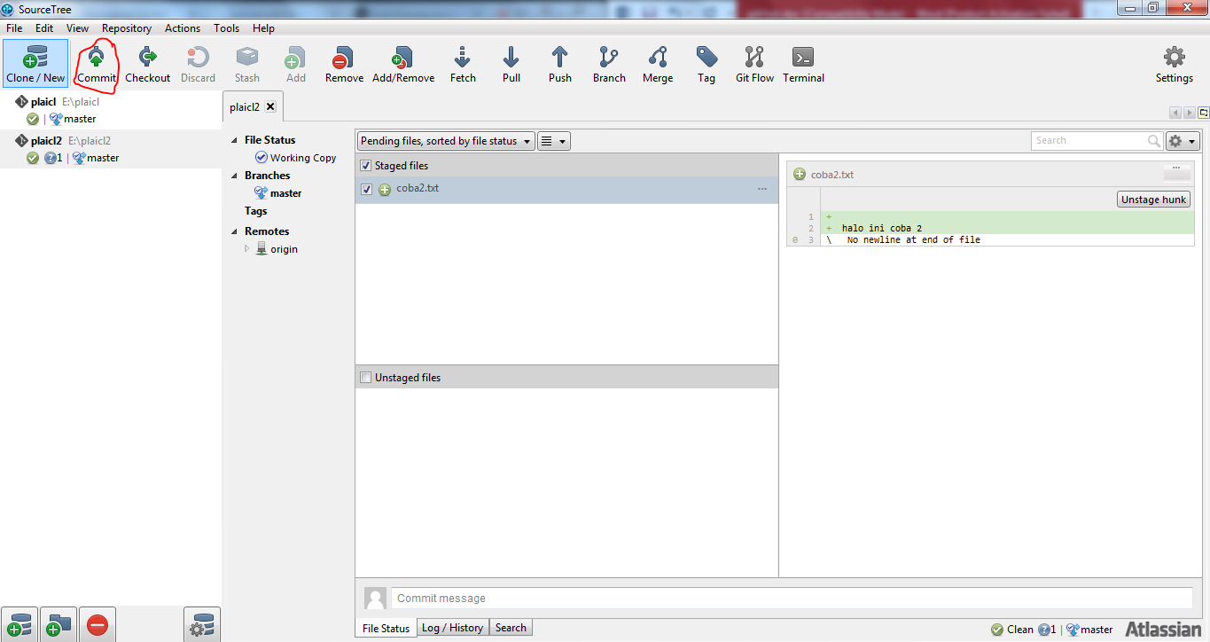Viewport: 1210px width, 642px height.
Task: Collapse the Remotes section in the sidebar
Action: click(x=235, y=231)
